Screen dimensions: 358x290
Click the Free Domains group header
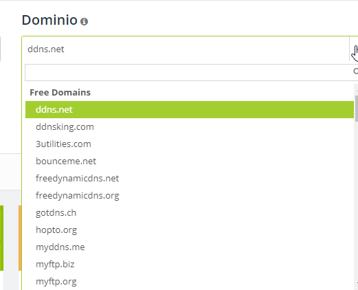point(60,93)
